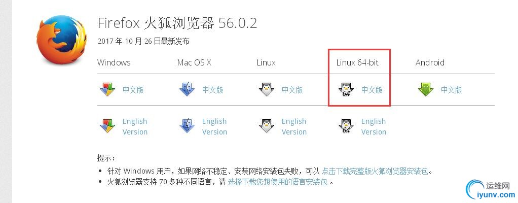The height and width of the screenshot is (203, 518).
Task: Click the Mac OS X 中文版 download icon
Action: click(x=187, y=90)
